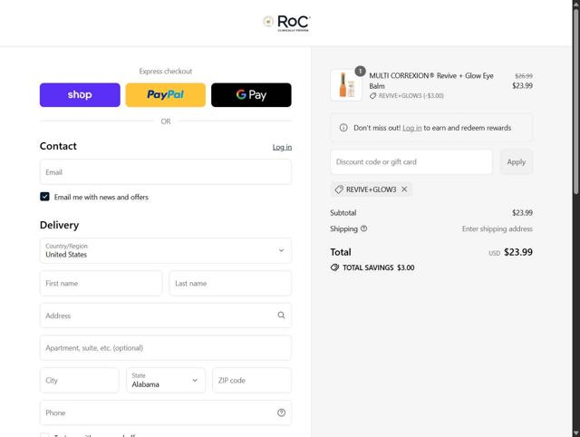
Task: Click the RoC logo in header
Action: (x=286, y=23)
